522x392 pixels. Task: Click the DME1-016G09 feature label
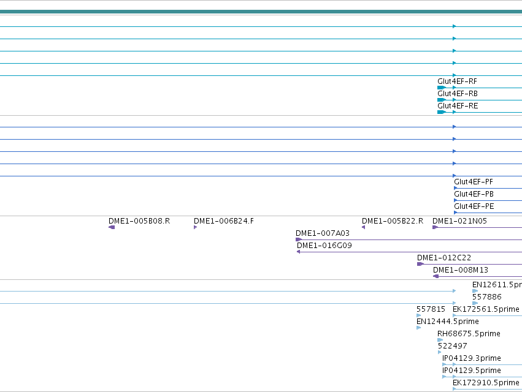pyautogui.click(x=324, y=246)
